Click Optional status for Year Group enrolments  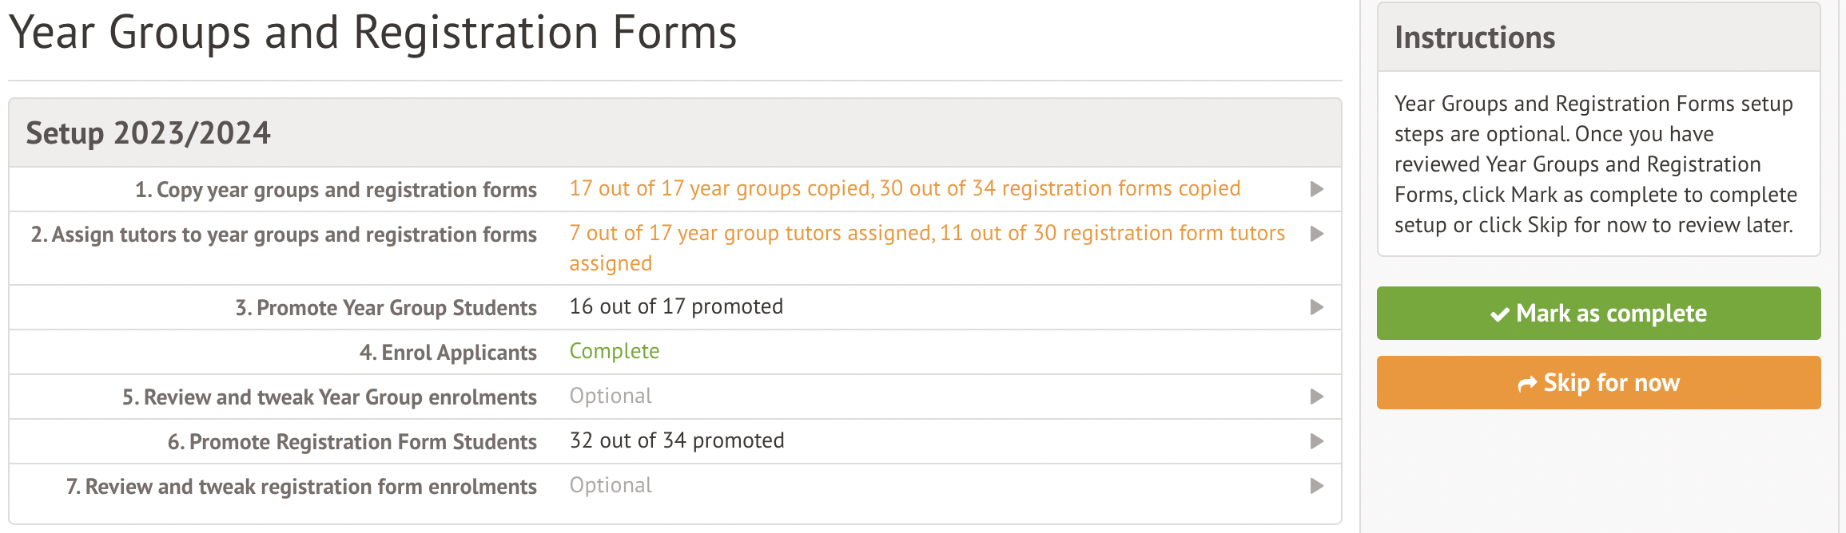(611, 397)
